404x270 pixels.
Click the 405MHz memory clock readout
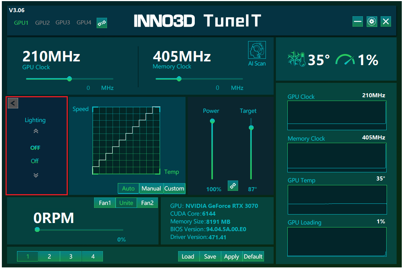(182, 56)
